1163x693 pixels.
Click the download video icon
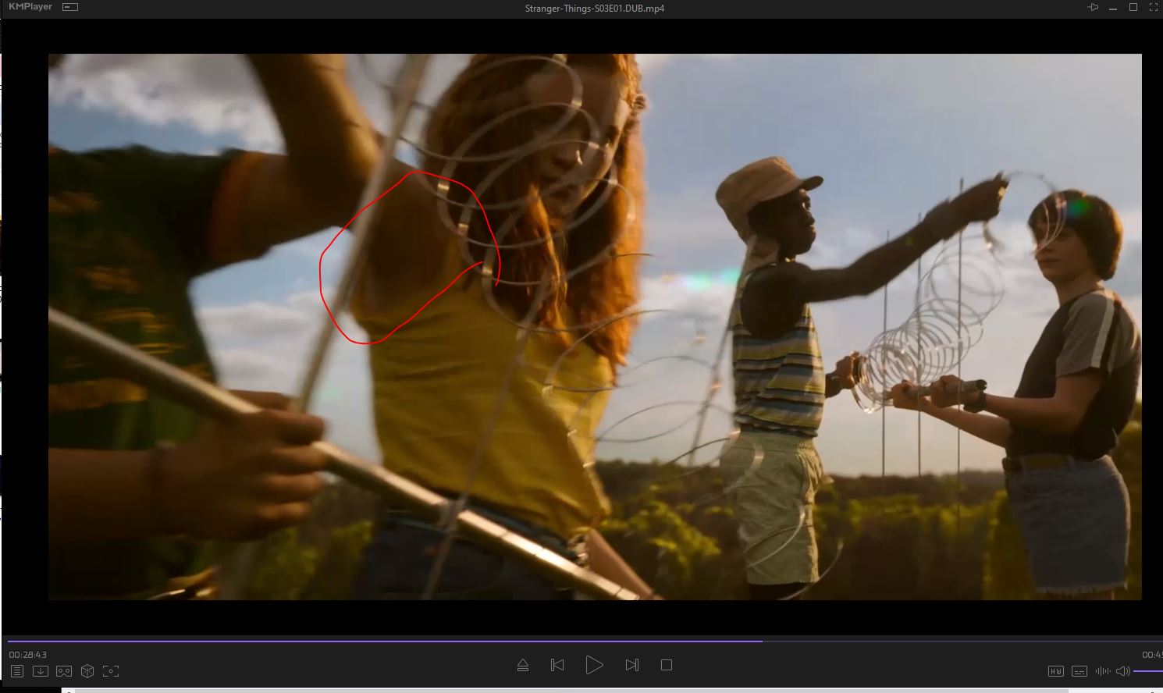41,671
